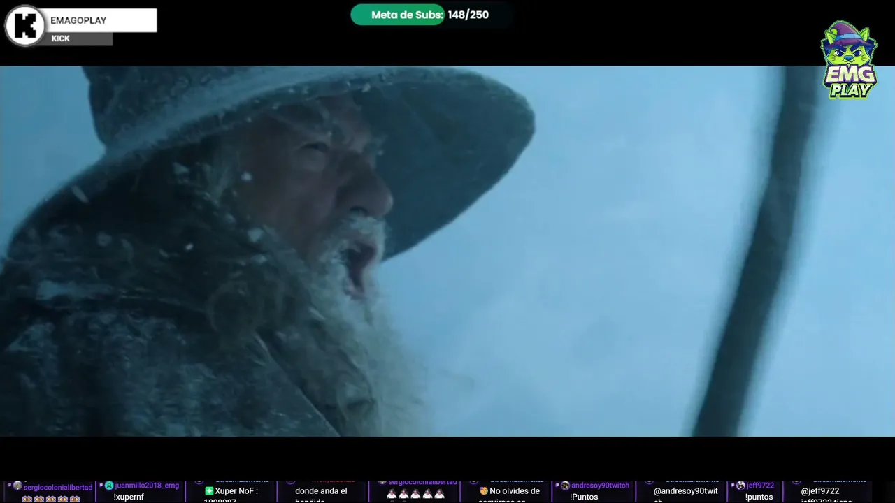895x503 pixels.
Task: Click the "No olvides de" chat message
Action: pos(515,491)
